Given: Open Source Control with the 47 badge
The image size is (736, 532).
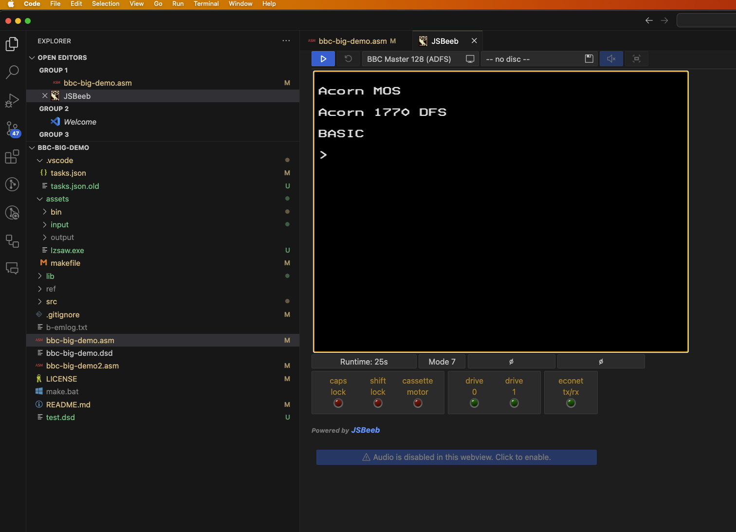Looking at the screenshot, I should point(12,129).
